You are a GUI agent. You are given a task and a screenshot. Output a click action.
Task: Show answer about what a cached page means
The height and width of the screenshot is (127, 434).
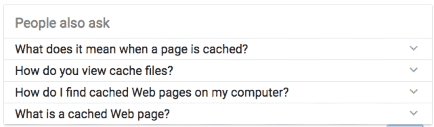coord(217,49)
